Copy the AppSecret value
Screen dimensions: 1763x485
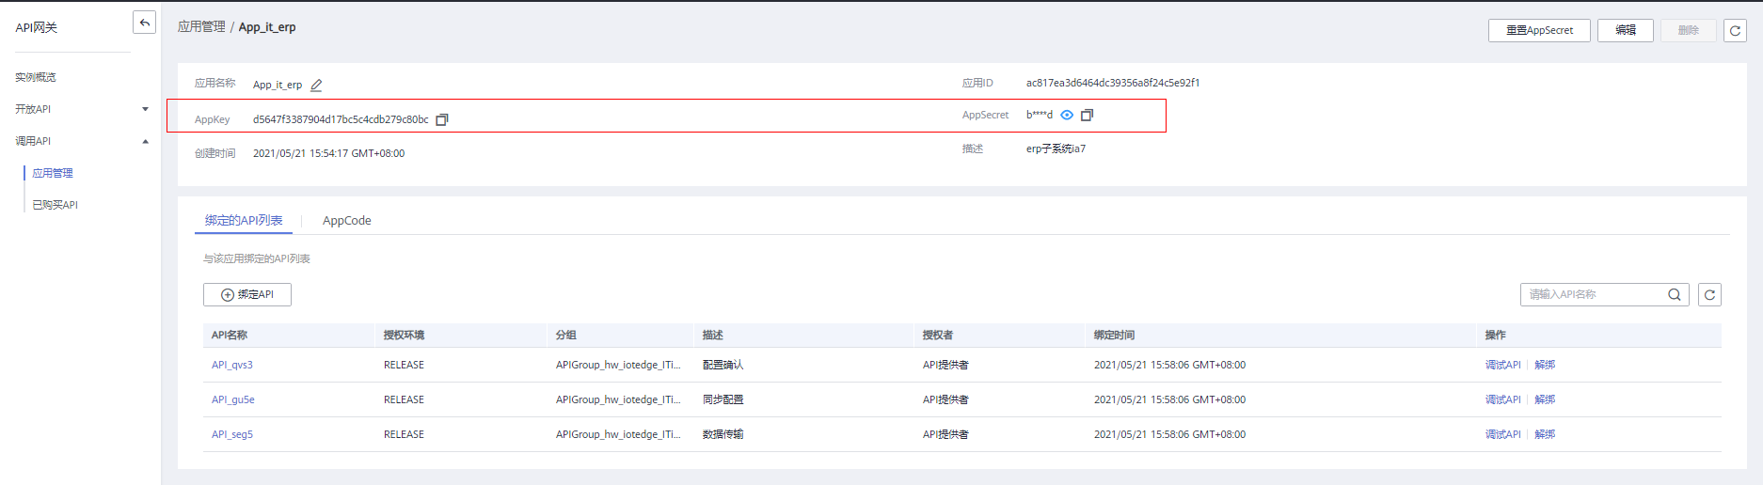click(x=1088, y=115)
